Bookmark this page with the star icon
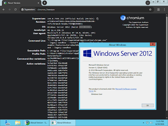168x126 pixels. pos(150,10)
